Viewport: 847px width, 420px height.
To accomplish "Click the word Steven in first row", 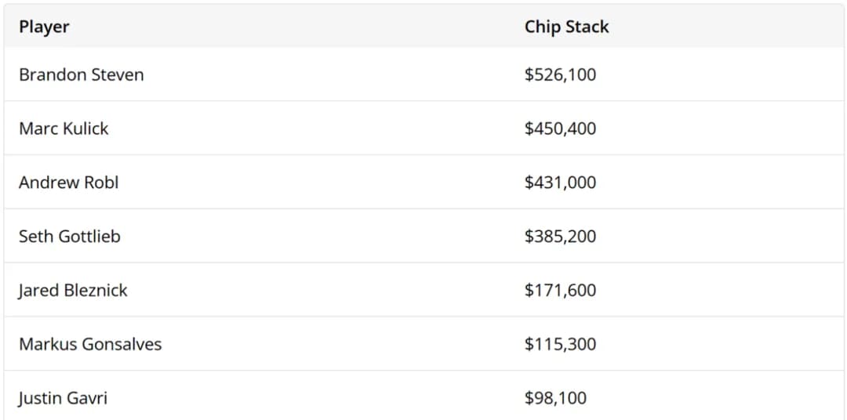I will [117, 74].
